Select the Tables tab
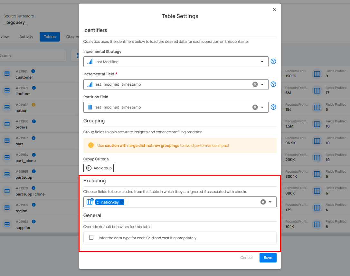This screenshot has height=276, width=350. tap(50, 37)
